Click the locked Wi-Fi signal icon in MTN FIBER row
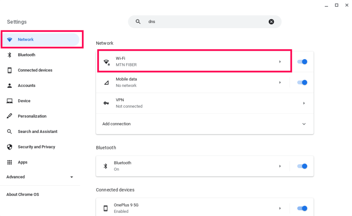This screenshot has width=352, height=216. (107, 62)
